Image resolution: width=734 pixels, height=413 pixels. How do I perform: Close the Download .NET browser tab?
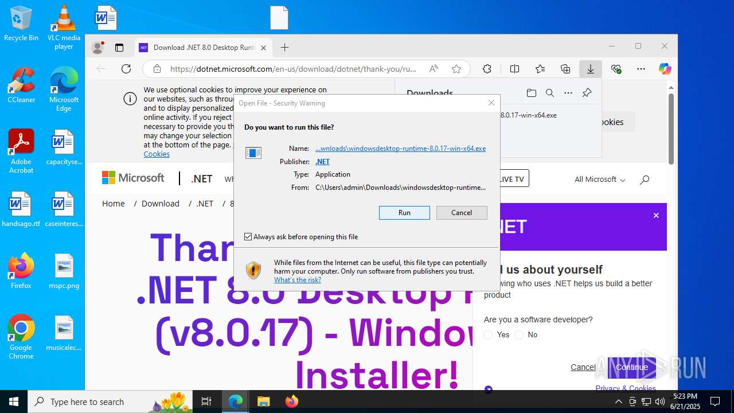coord(263,48)
